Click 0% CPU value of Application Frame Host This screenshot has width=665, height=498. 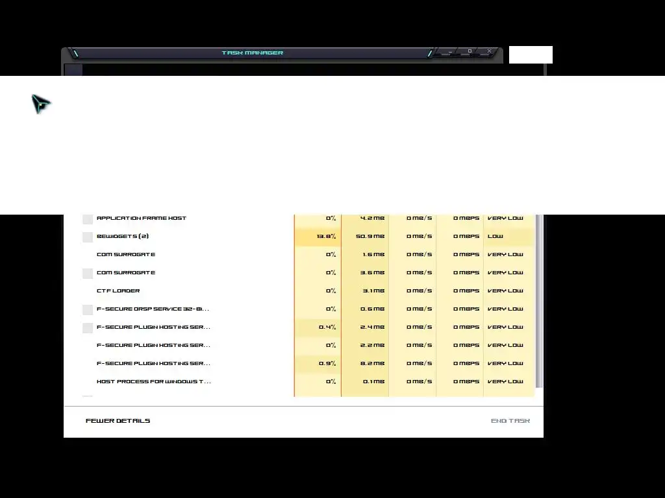[x=331, y=218]
